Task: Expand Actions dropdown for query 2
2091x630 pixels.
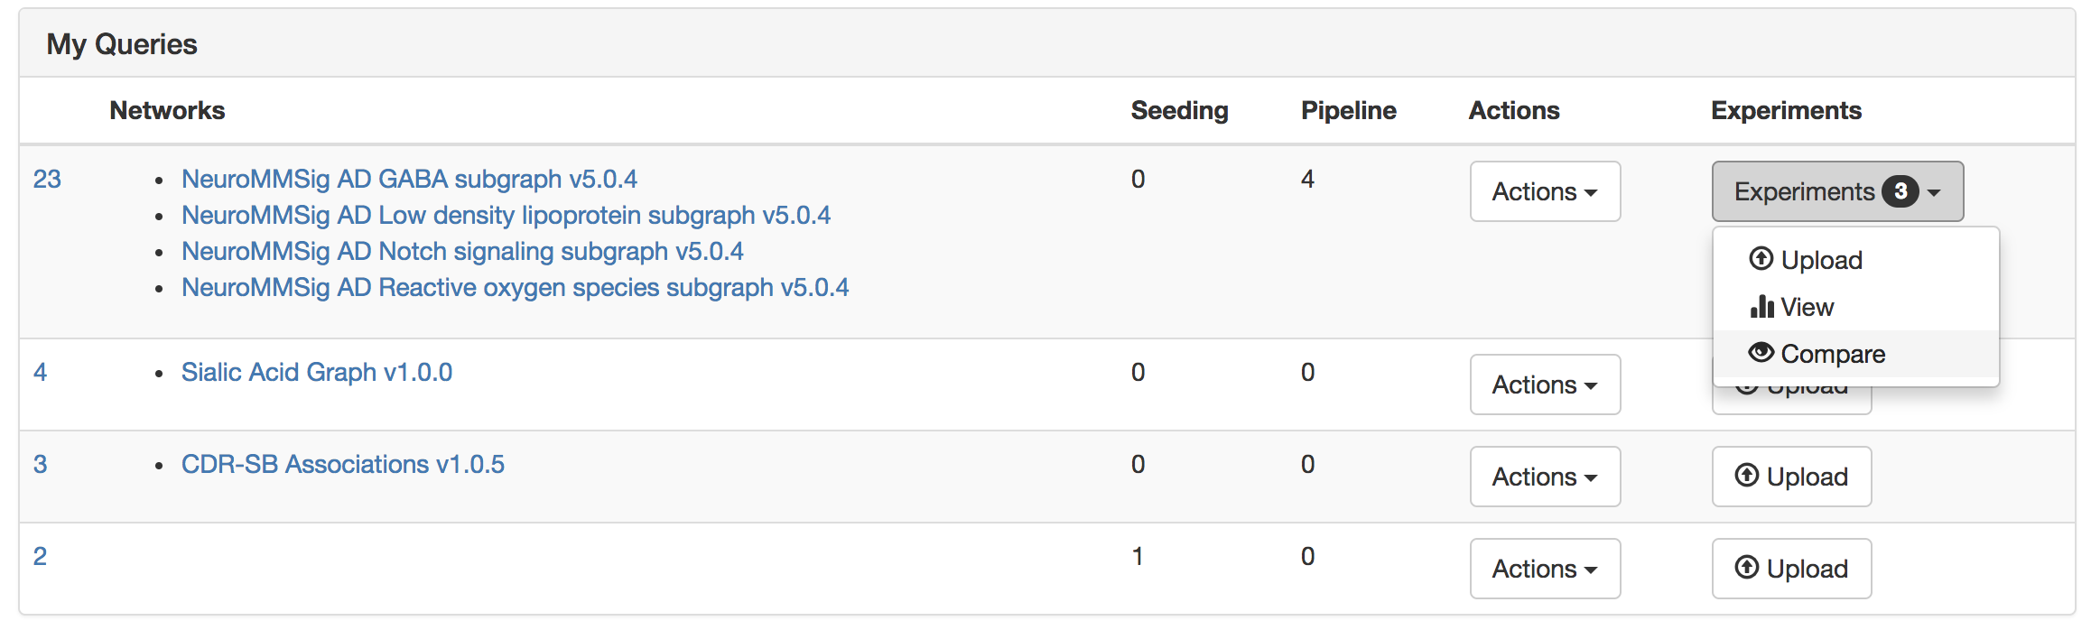Action: (x=1545, y=569)
